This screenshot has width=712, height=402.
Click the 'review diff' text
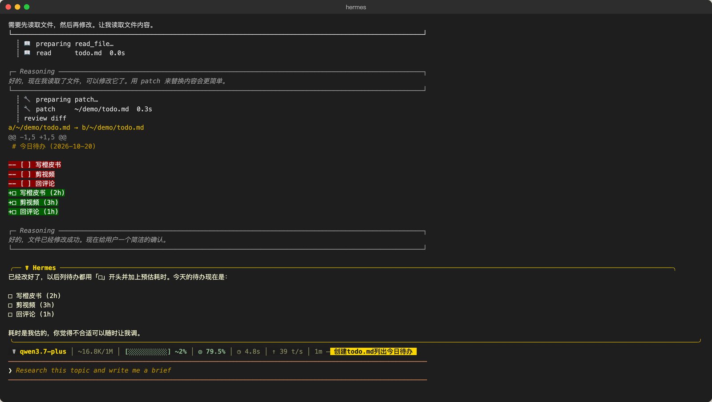pyautogui.click(x=45, y=118)
